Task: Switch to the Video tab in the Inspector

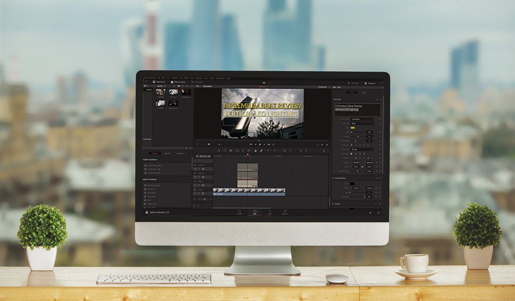Action: click(x=364, y=92)
